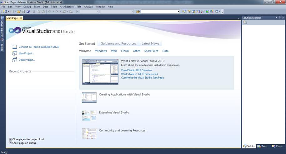This screenshot has height=154, width=286.
Task: Click the Team Explorer toolbar icon
Action: (193, 12)
